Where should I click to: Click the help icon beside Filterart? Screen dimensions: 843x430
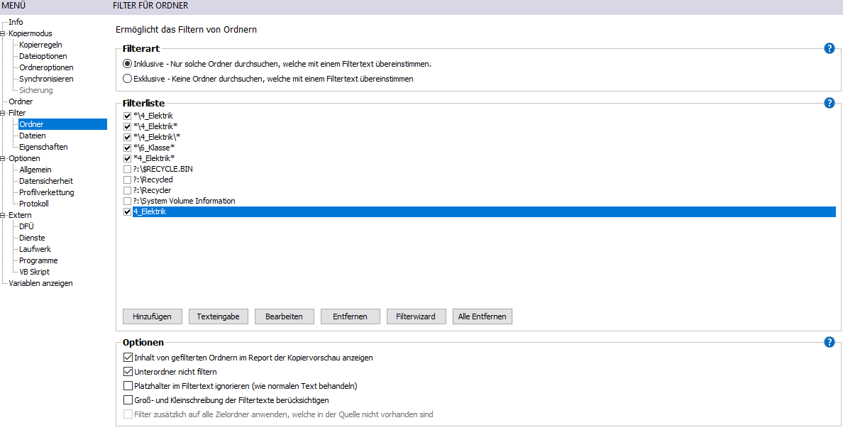point(829,48)
